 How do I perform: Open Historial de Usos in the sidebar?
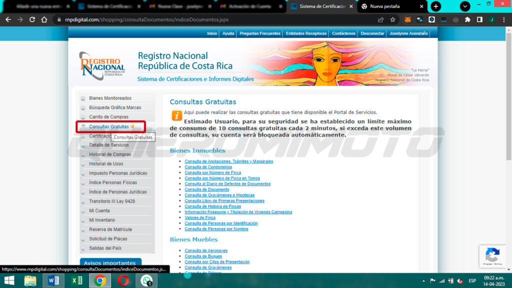coord(106,164)
